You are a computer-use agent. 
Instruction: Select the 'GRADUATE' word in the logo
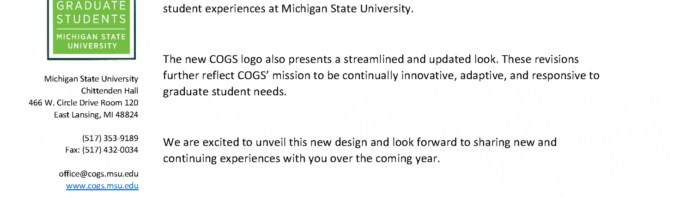tap(91, 6)
